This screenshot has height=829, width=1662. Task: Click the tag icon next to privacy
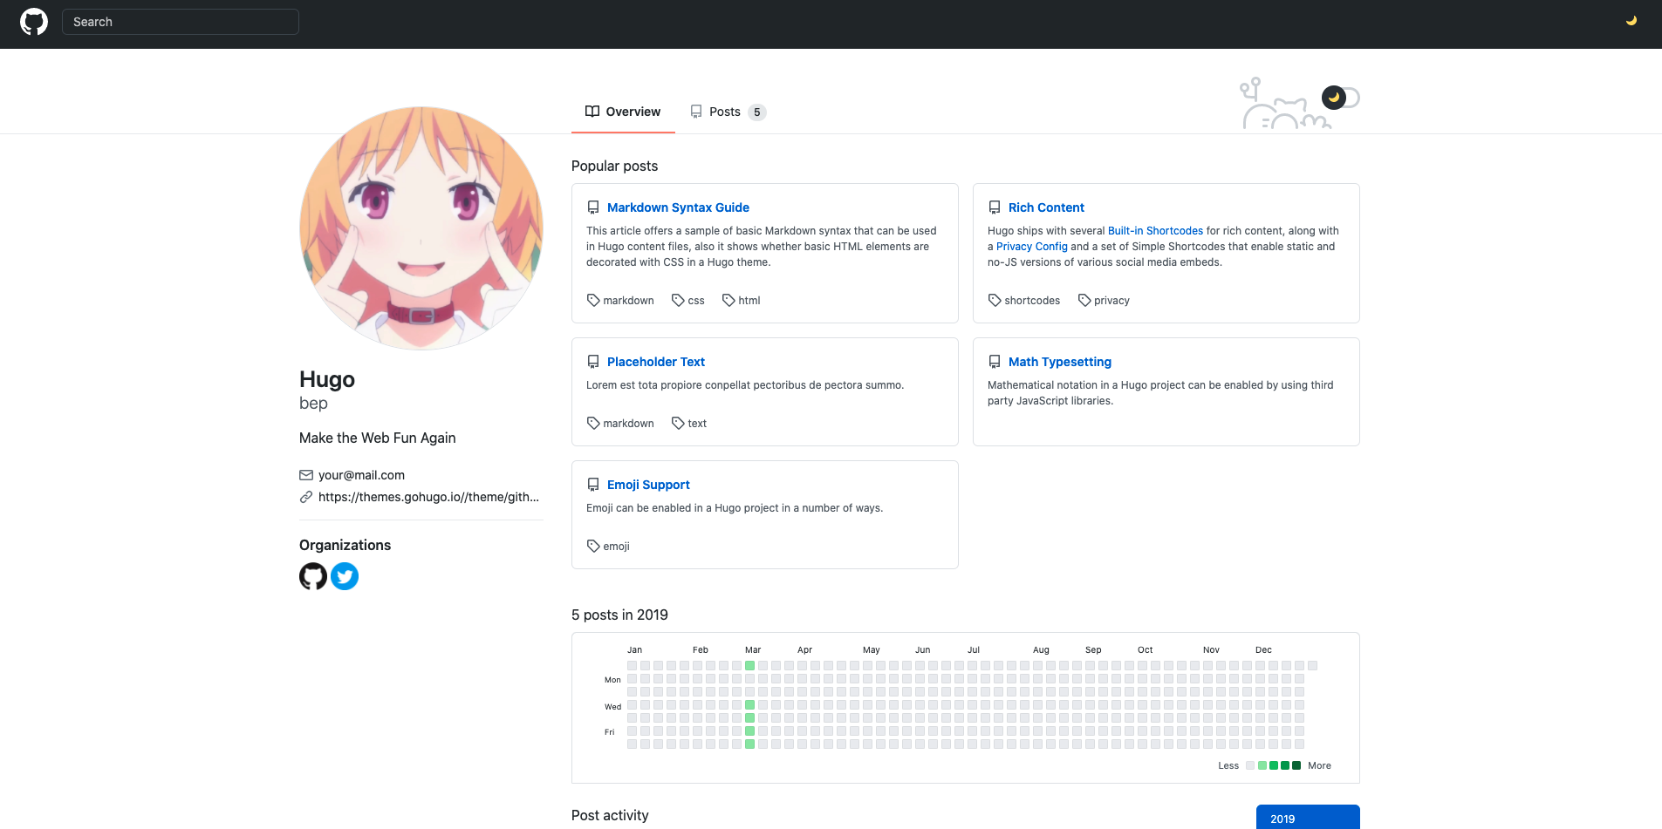[x=1084, y=300]
